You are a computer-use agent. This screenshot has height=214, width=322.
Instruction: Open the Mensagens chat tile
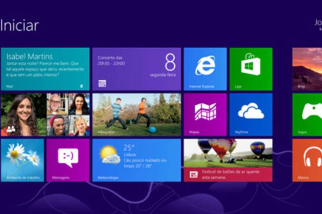coord(68,160)
